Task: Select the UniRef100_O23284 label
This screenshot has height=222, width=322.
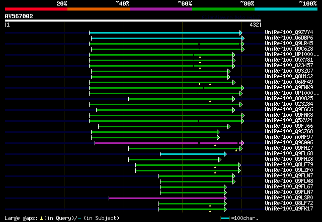Action: (289, 104)
